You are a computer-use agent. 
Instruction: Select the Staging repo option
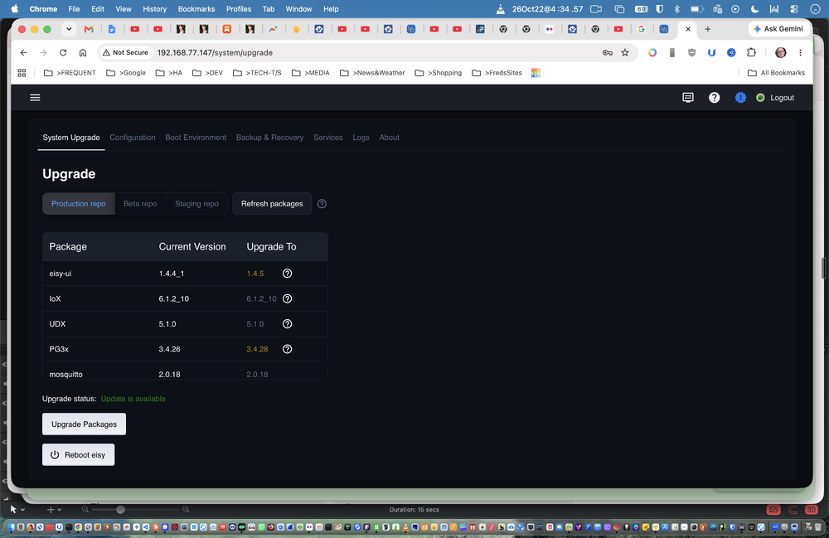(x=196, y=203)
